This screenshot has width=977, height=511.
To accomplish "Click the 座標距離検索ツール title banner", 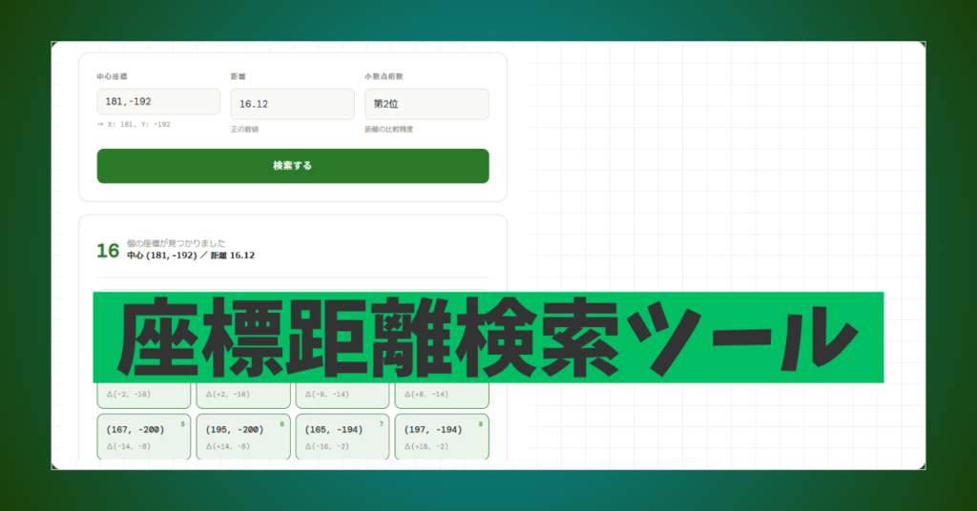I will coord(488,337).
